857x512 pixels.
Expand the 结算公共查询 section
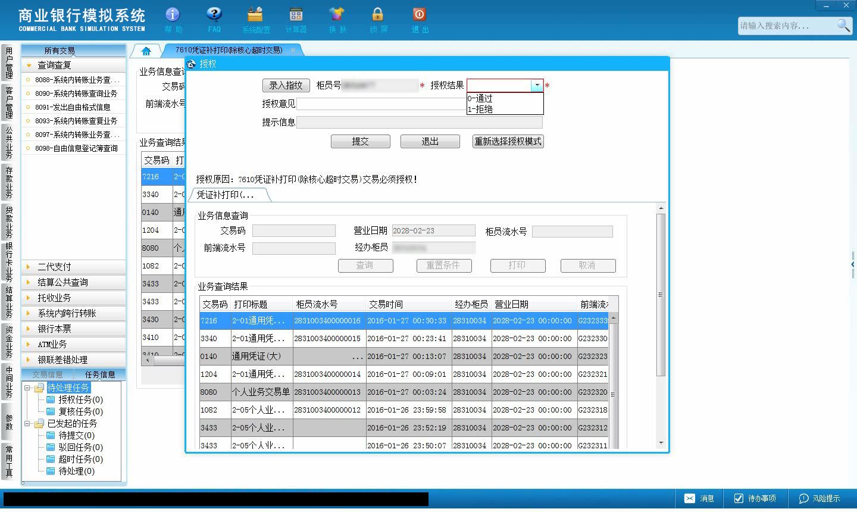[x=74, y=282]
